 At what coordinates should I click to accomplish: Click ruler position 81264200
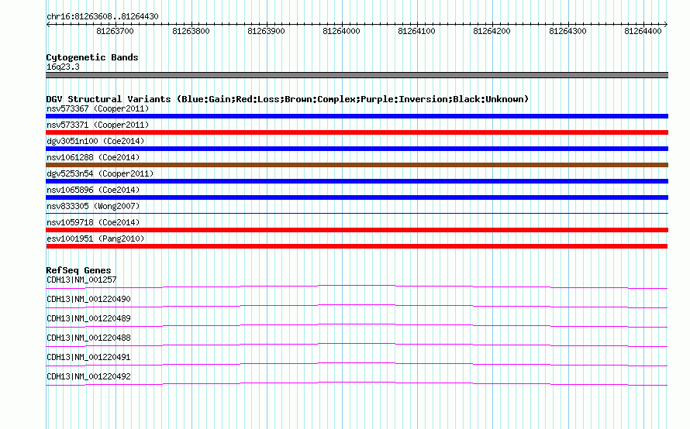492,31
